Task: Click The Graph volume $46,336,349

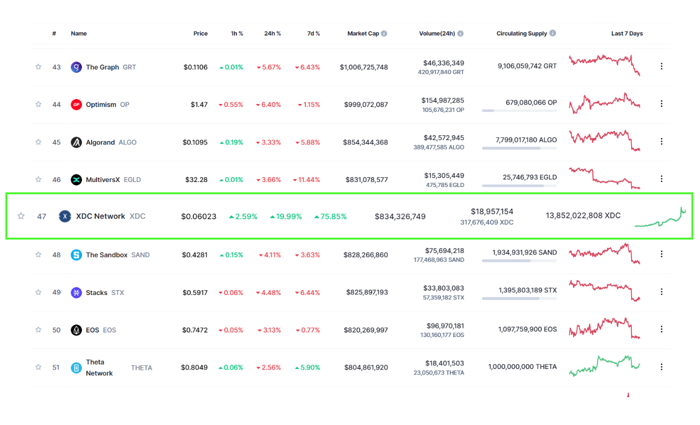Action: tap(443, 63)
